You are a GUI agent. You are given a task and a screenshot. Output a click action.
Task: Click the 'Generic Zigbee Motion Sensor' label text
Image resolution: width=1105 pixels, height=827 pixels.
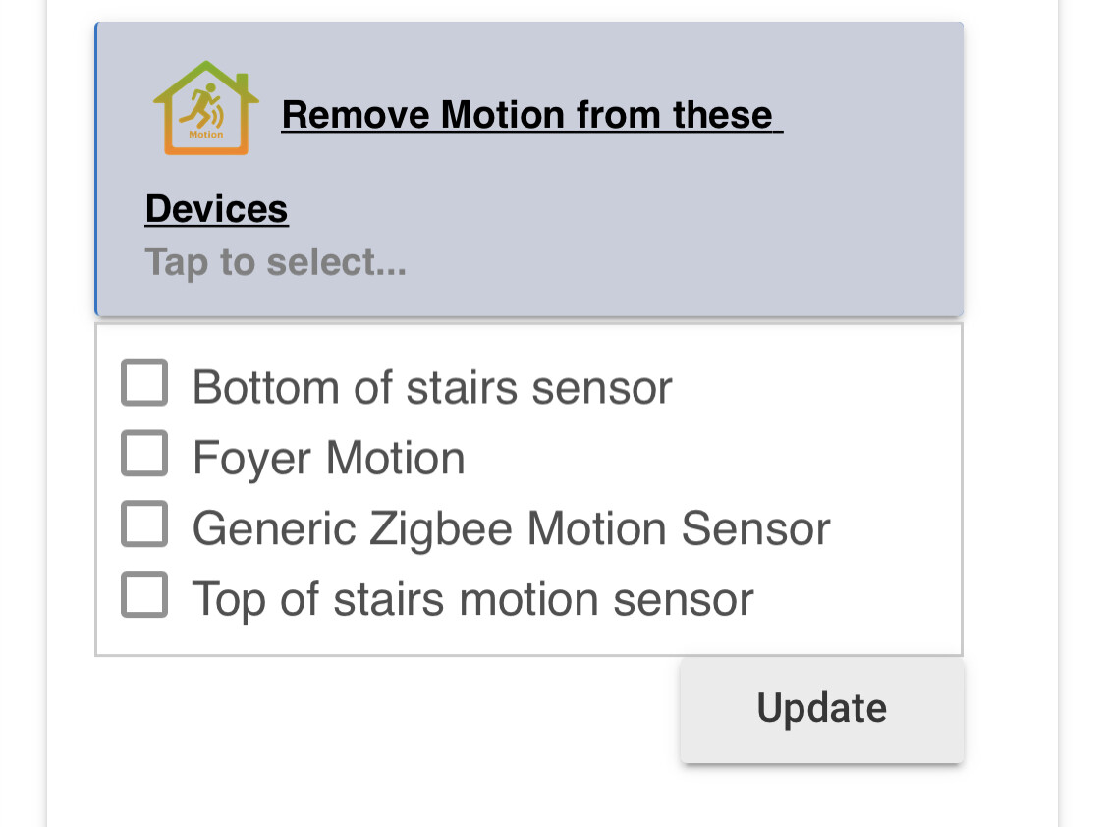coord(511,528)
